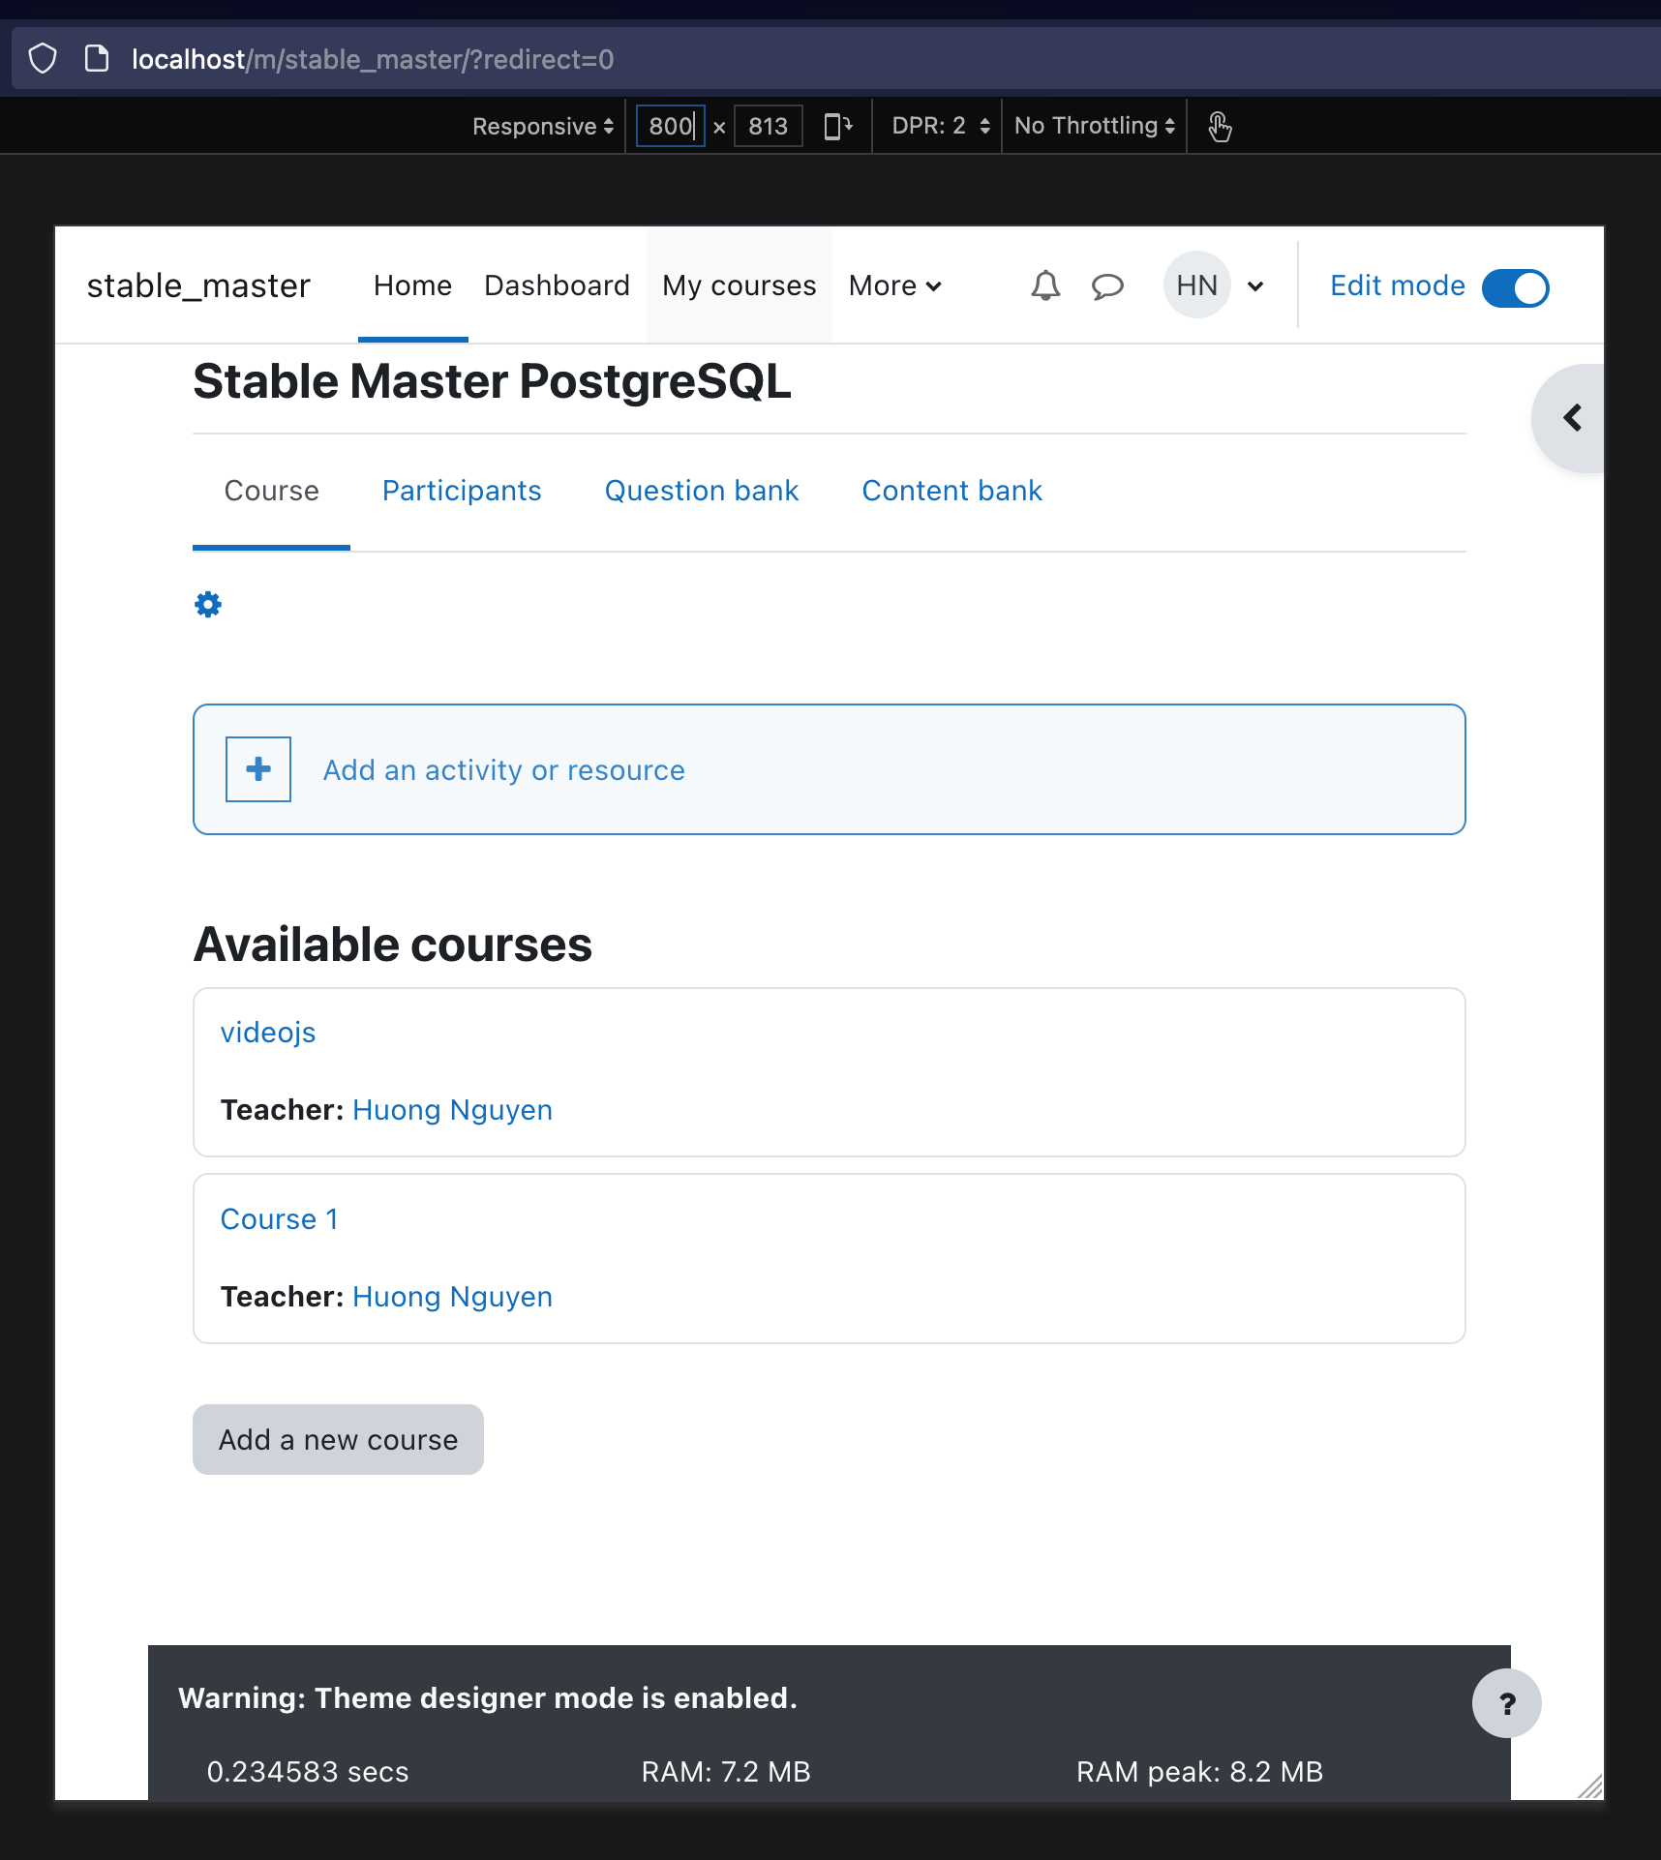Click the plus icon to add an activity
The height and width of the screenshot is (1860, 1661).
click(258, 769)
